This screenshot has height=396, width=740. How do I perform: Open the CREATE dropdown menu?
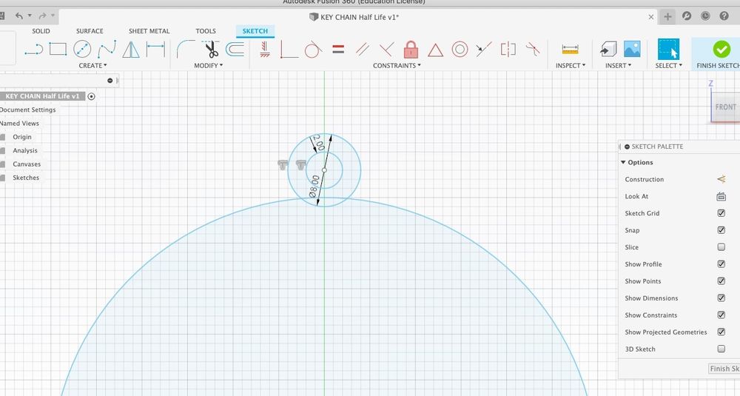coord(93,66)
